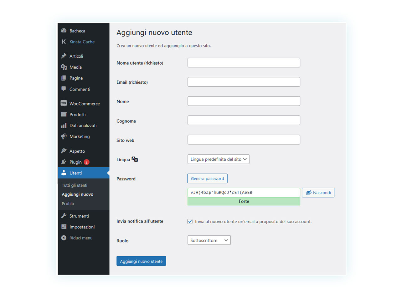Focus the Email input field
The height and width of the screenshot is (295, 407).
[x=244, y=82]
